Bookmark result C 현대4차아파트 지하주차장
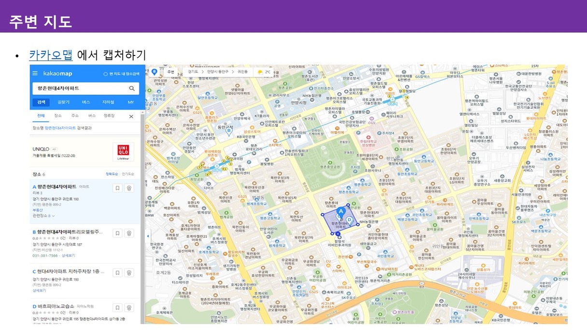587x330 pixels. (117, 273)
